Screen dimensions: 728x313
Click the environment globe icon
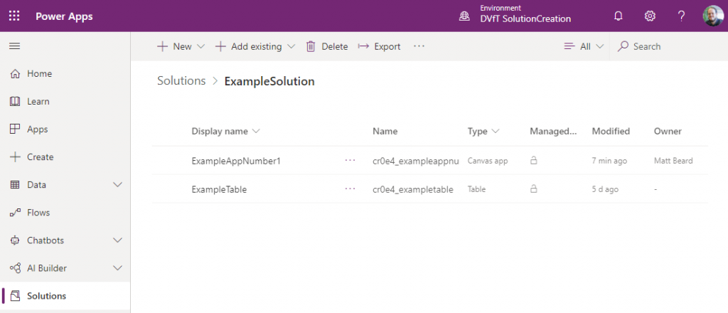click(464, 16)
